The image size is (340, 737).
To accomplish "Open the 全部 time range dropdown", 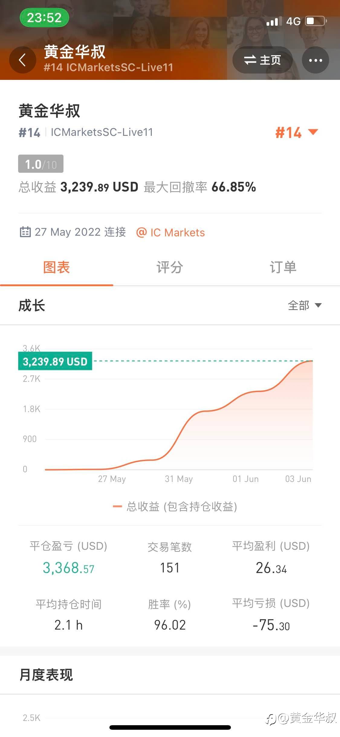I will tap(304, 305).
